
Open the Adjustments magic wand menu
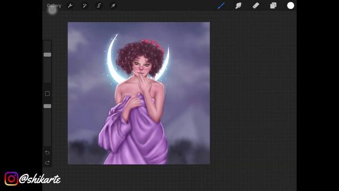click(x=85, y=6)
